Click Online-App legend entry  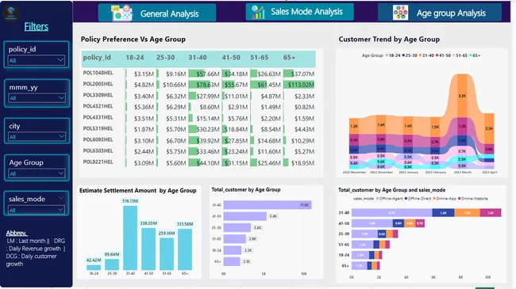pos(445,199)
